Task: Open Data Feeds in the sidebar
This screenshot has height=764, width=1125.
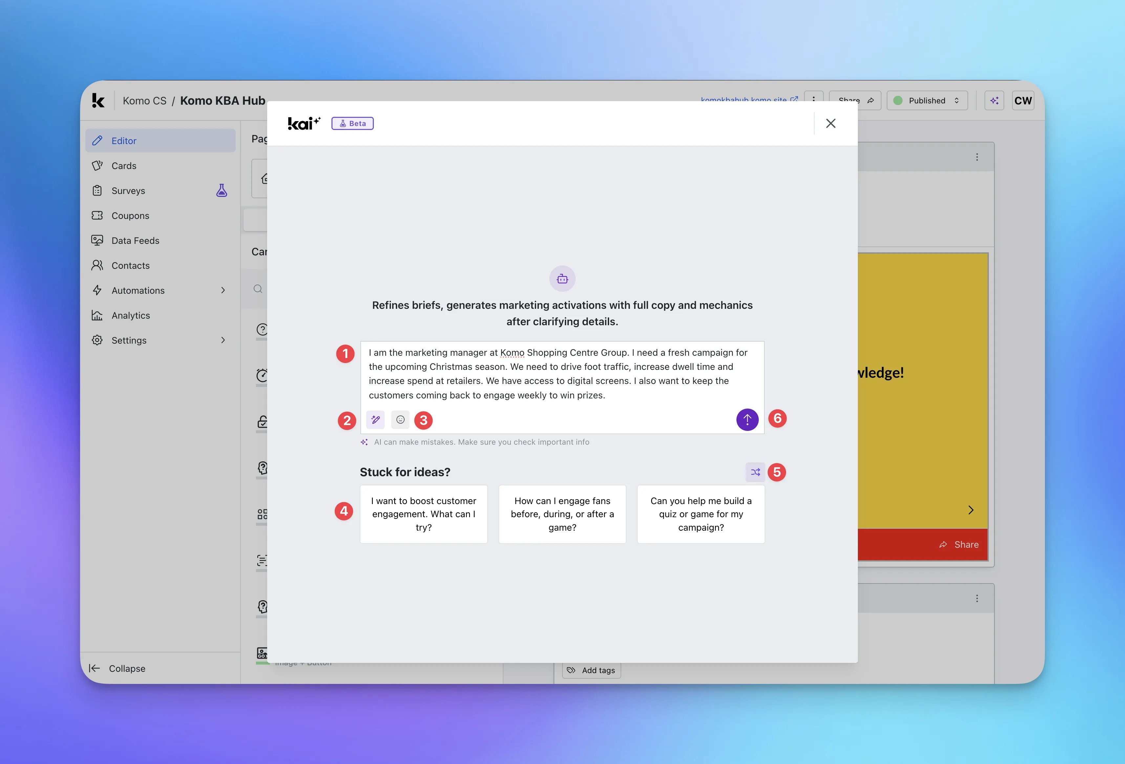Action: pyautogui.click(x=160, y=241)
